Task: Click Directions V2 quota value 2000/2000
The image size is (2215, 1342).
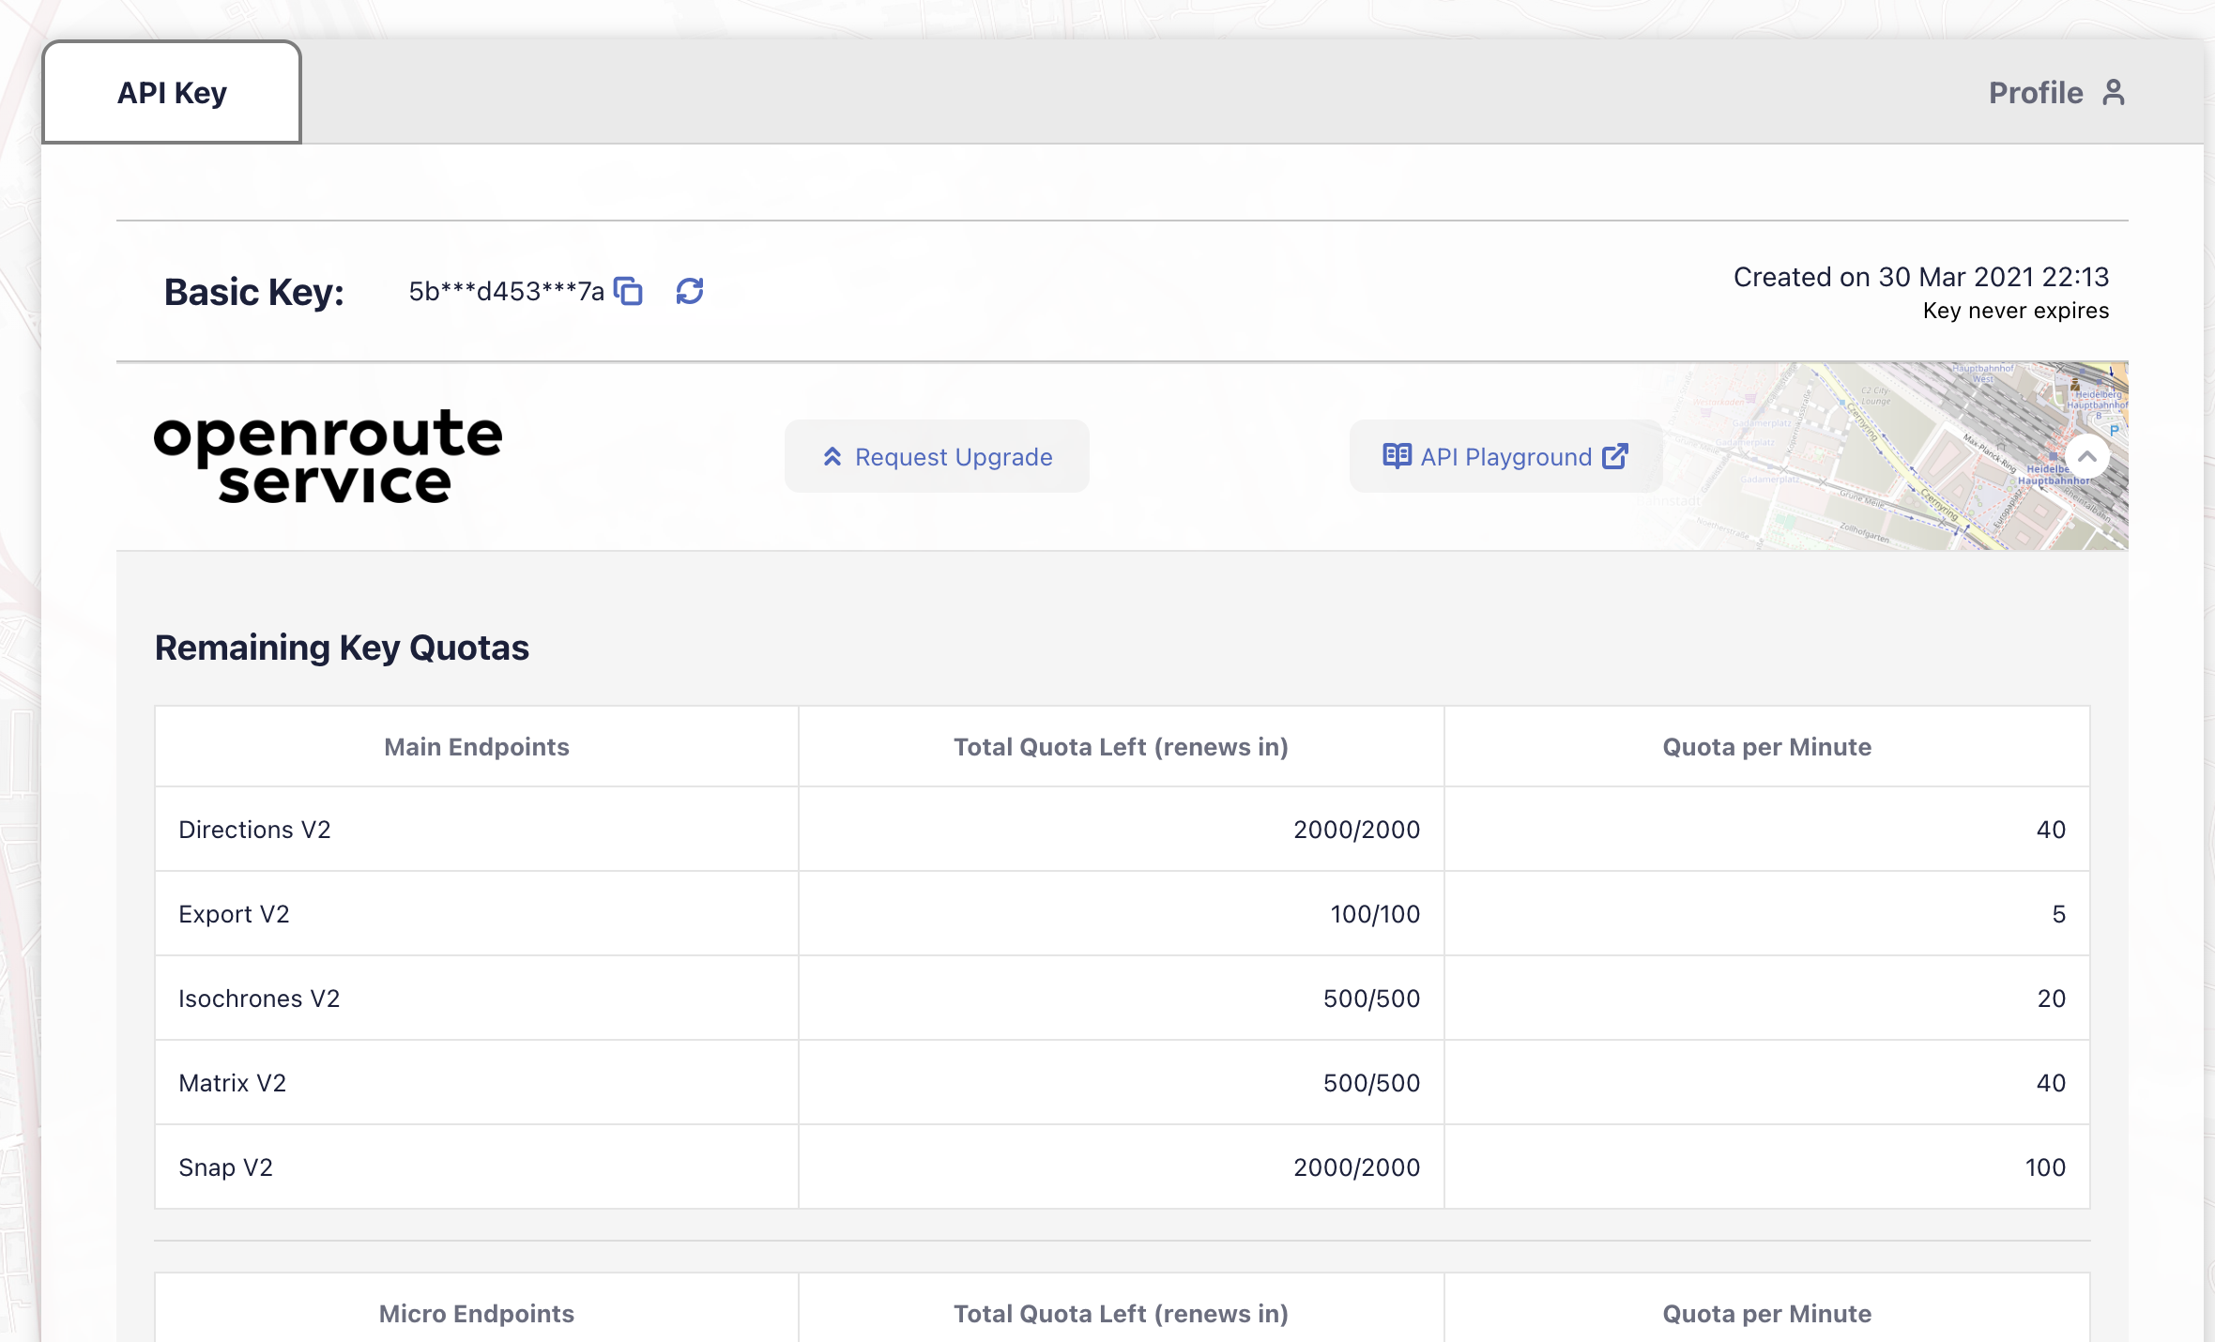Action: coord(1357,829)
